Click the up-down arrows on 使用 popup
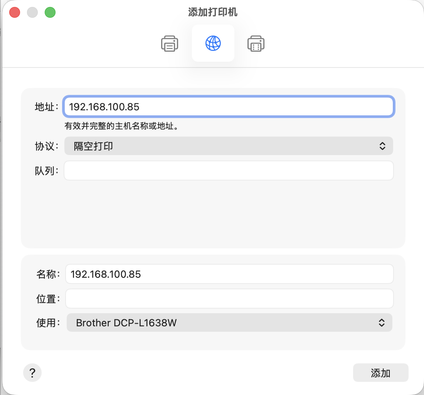Viewport: 424px width, 395px height. (381, 322)
